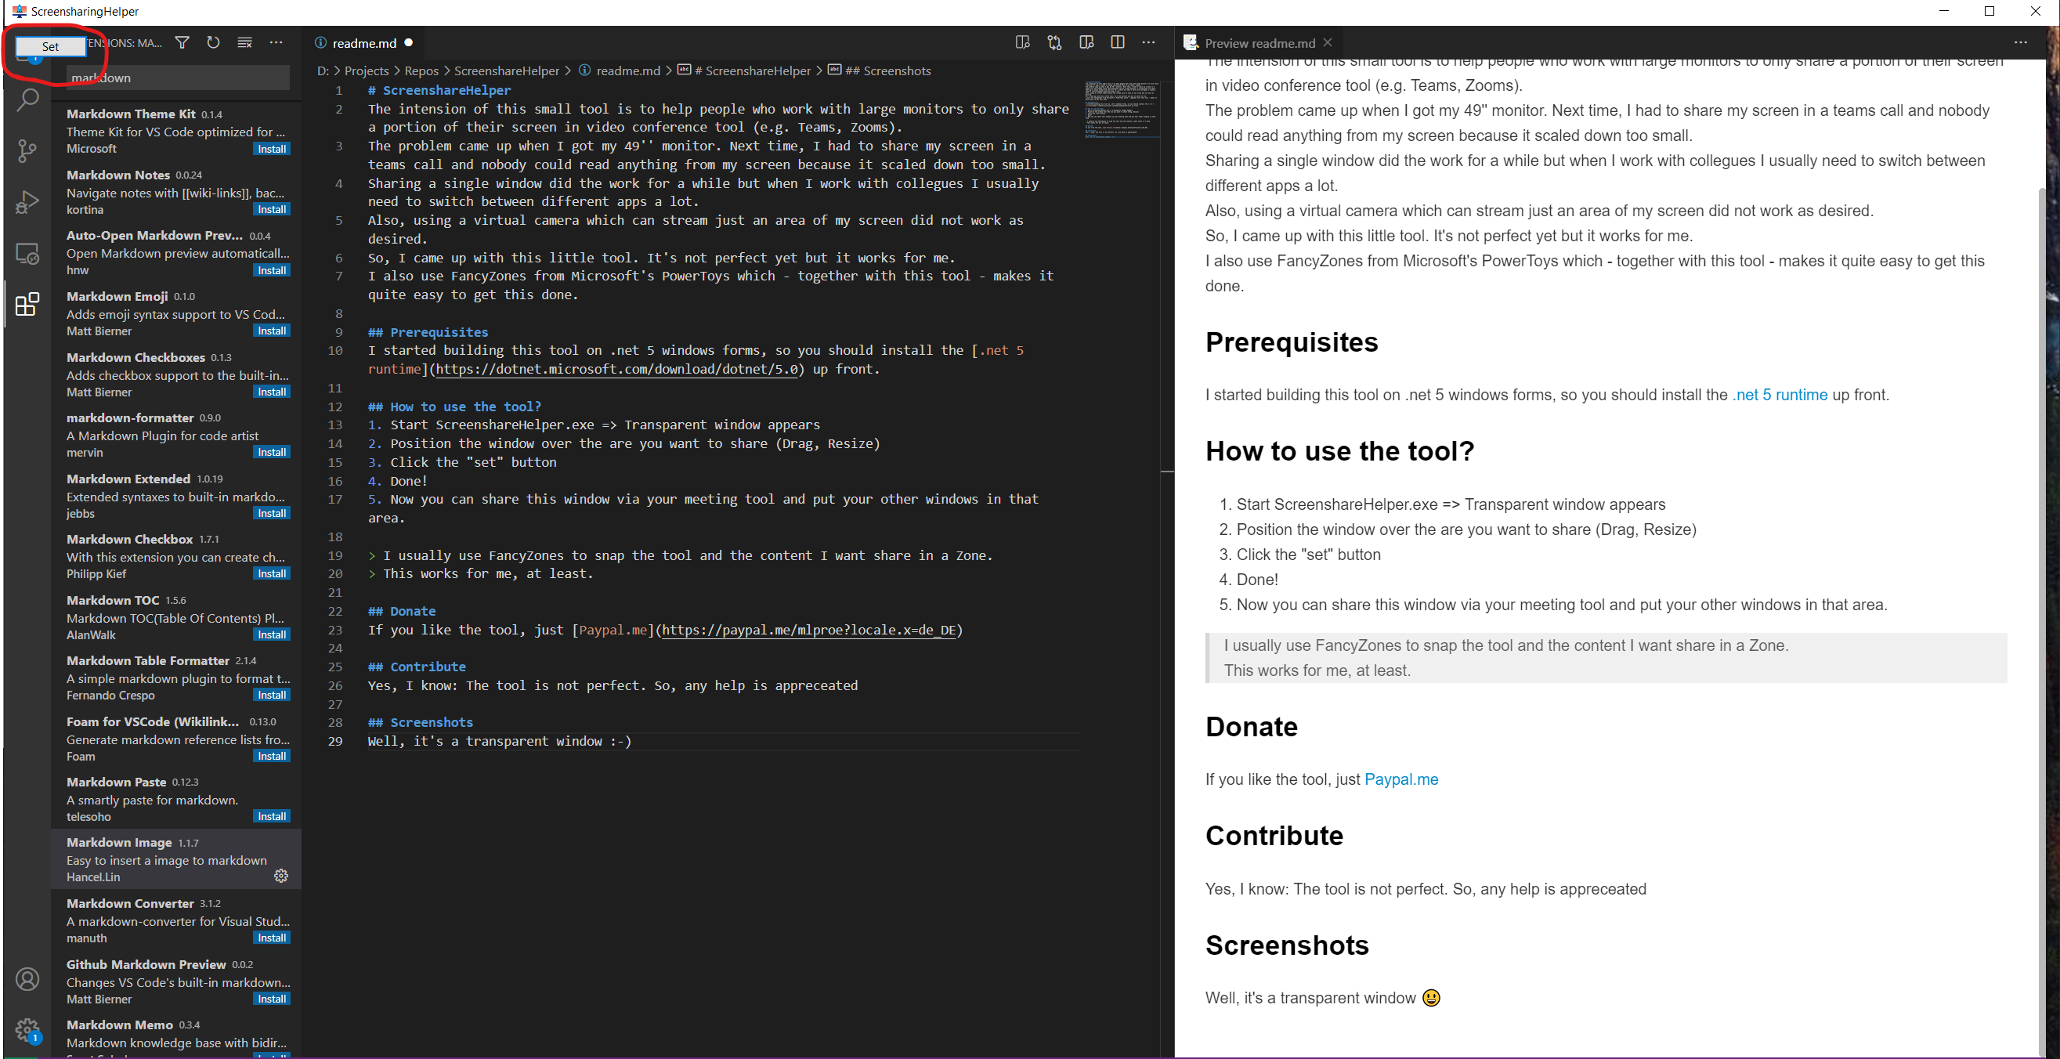This screenshot has height=1059, width=2060.
Task: Click the Set button
Action: point(49,46)
